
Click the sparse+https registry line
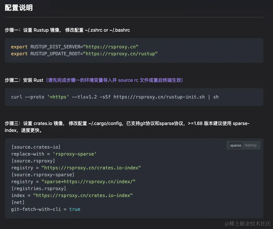click(x=73, y=181)
